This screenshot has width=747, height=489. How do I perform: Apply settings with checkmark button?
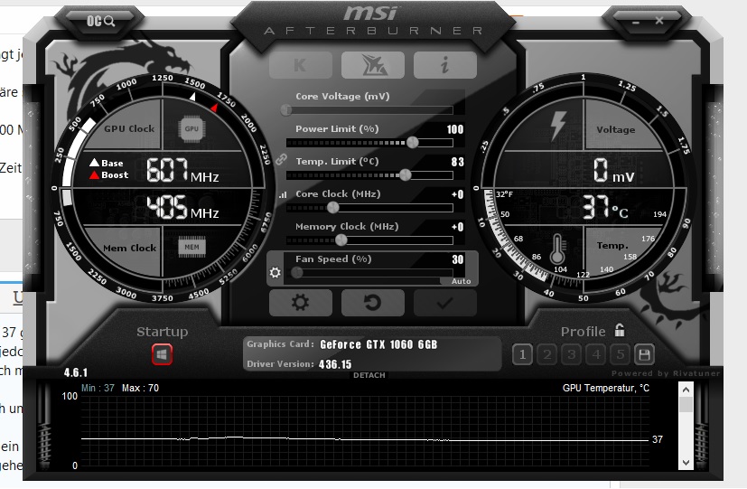coord(445,303)
